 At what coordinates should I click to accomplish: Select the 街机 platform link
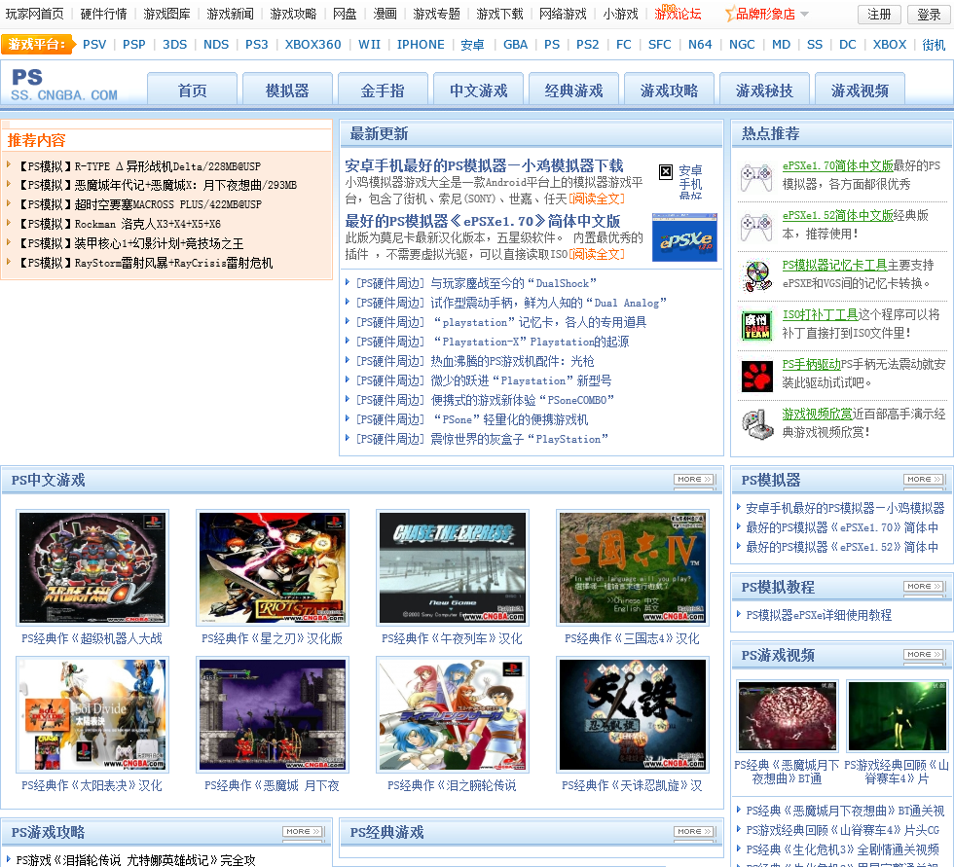tap(934, 45)
